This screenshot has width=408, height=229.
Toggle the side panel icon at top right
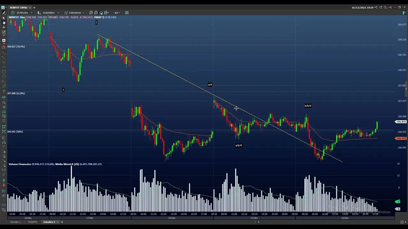[x=404, y=13]
